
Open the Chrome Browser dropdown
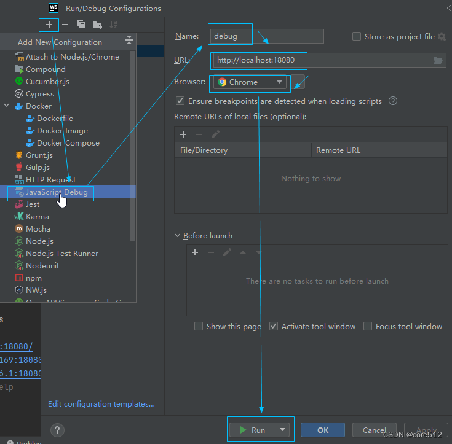coord(250,82)
